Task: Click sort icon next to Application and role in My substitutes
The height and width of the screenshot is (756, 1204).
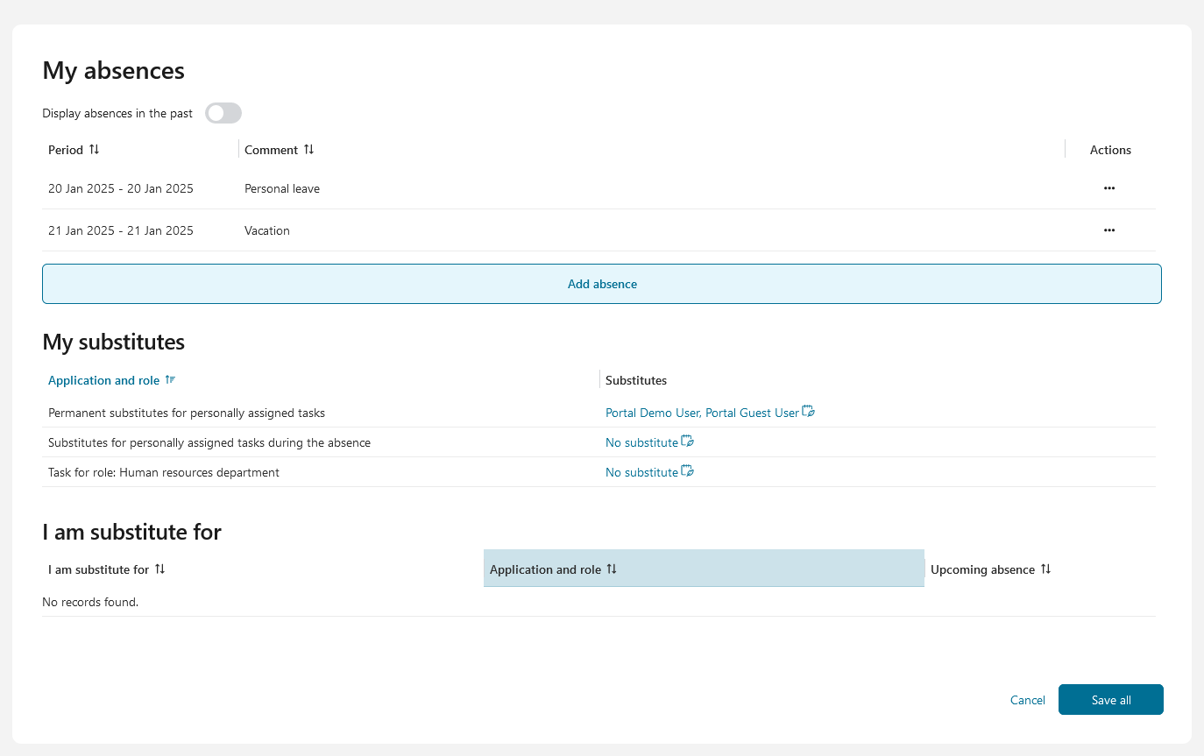Action: click(170, 380)
